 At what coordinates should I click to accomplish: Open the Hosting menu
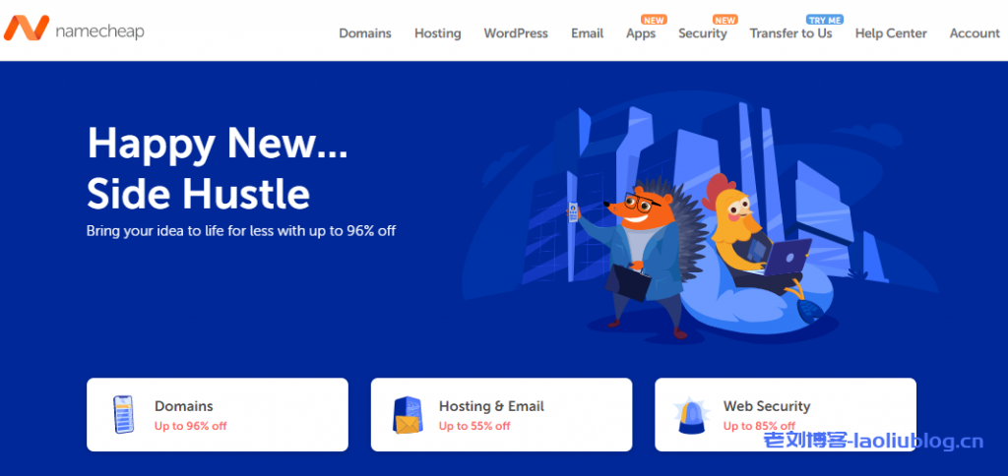(x=438, y=33)
